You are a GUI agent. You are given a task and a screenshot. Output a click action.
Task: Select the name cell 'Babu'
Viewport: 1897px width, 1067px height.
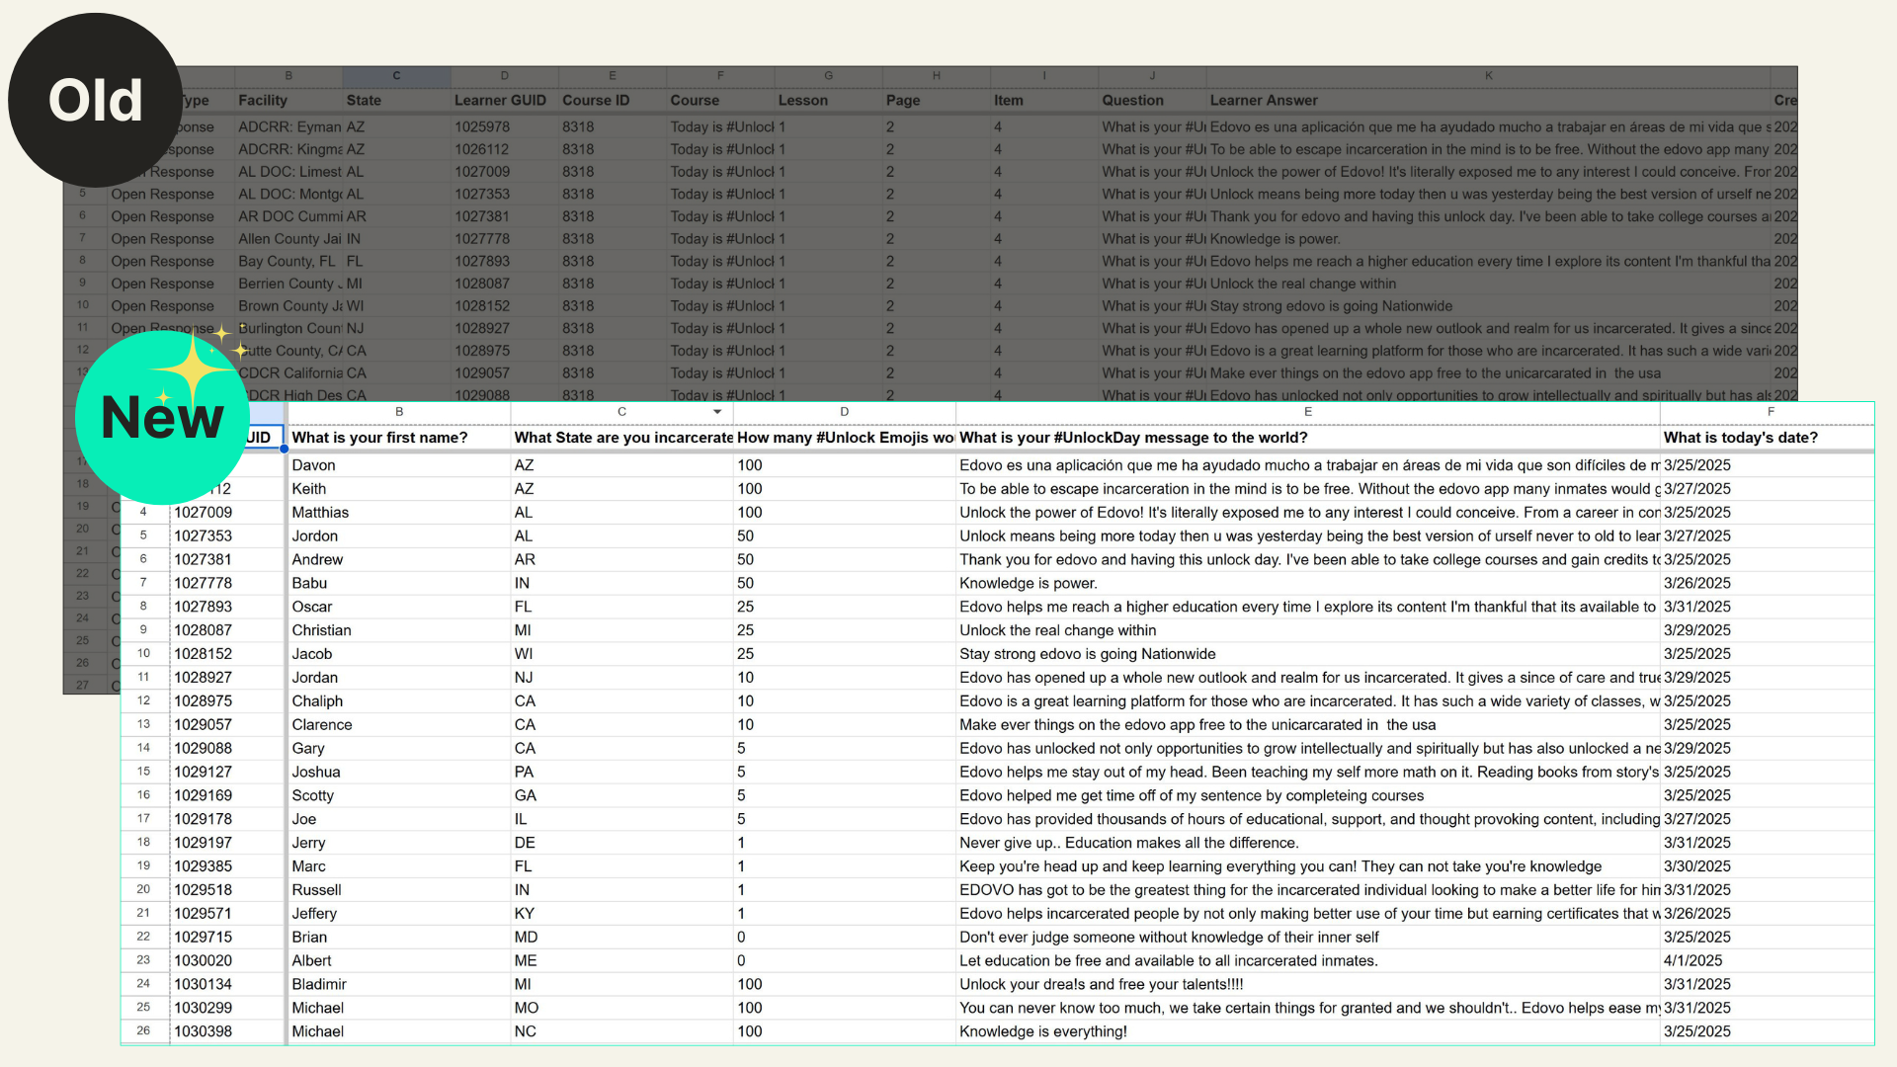pyautogui.click(x=399, y=584)
